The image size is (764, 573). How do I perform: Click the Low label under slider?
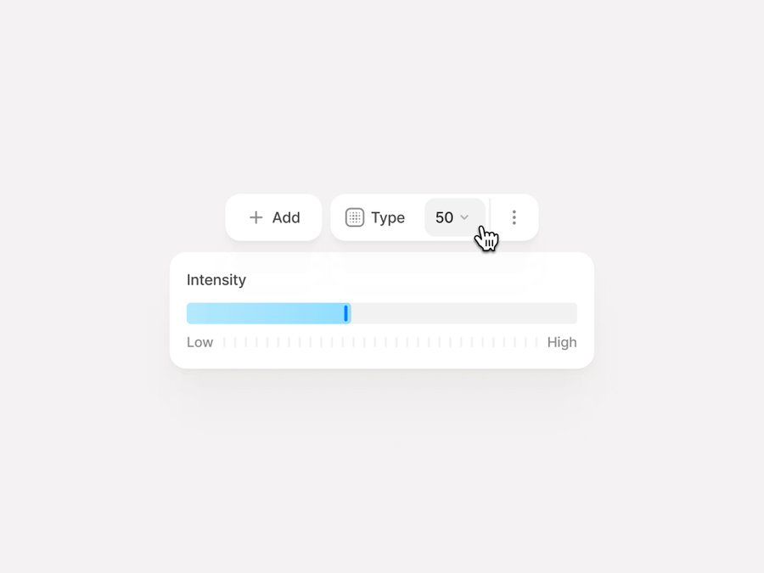[199, 342]
